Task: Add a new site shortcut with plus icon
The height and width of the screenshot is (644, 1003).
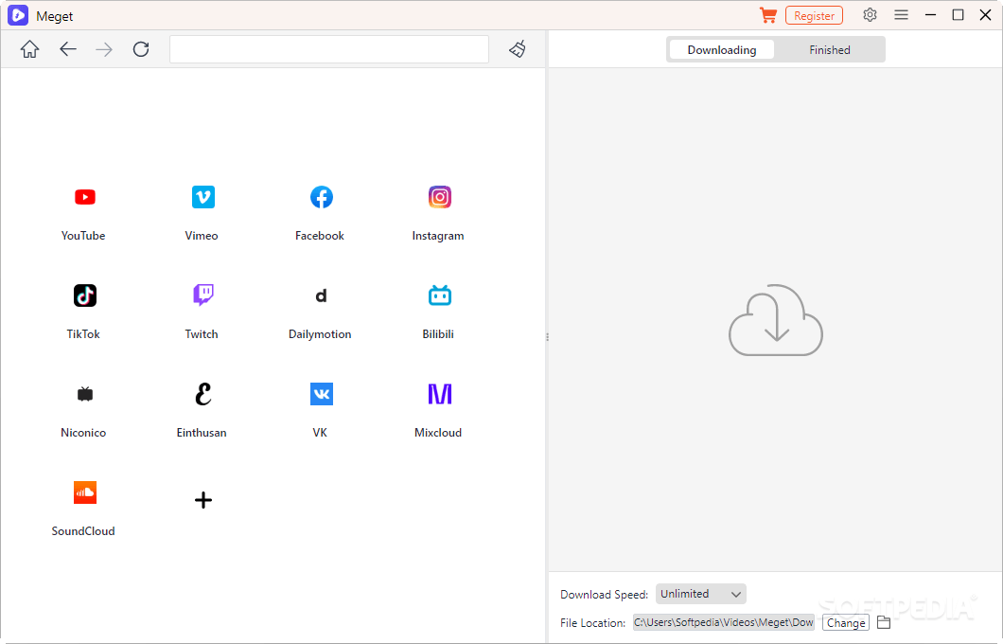Action: coord(203,500)
